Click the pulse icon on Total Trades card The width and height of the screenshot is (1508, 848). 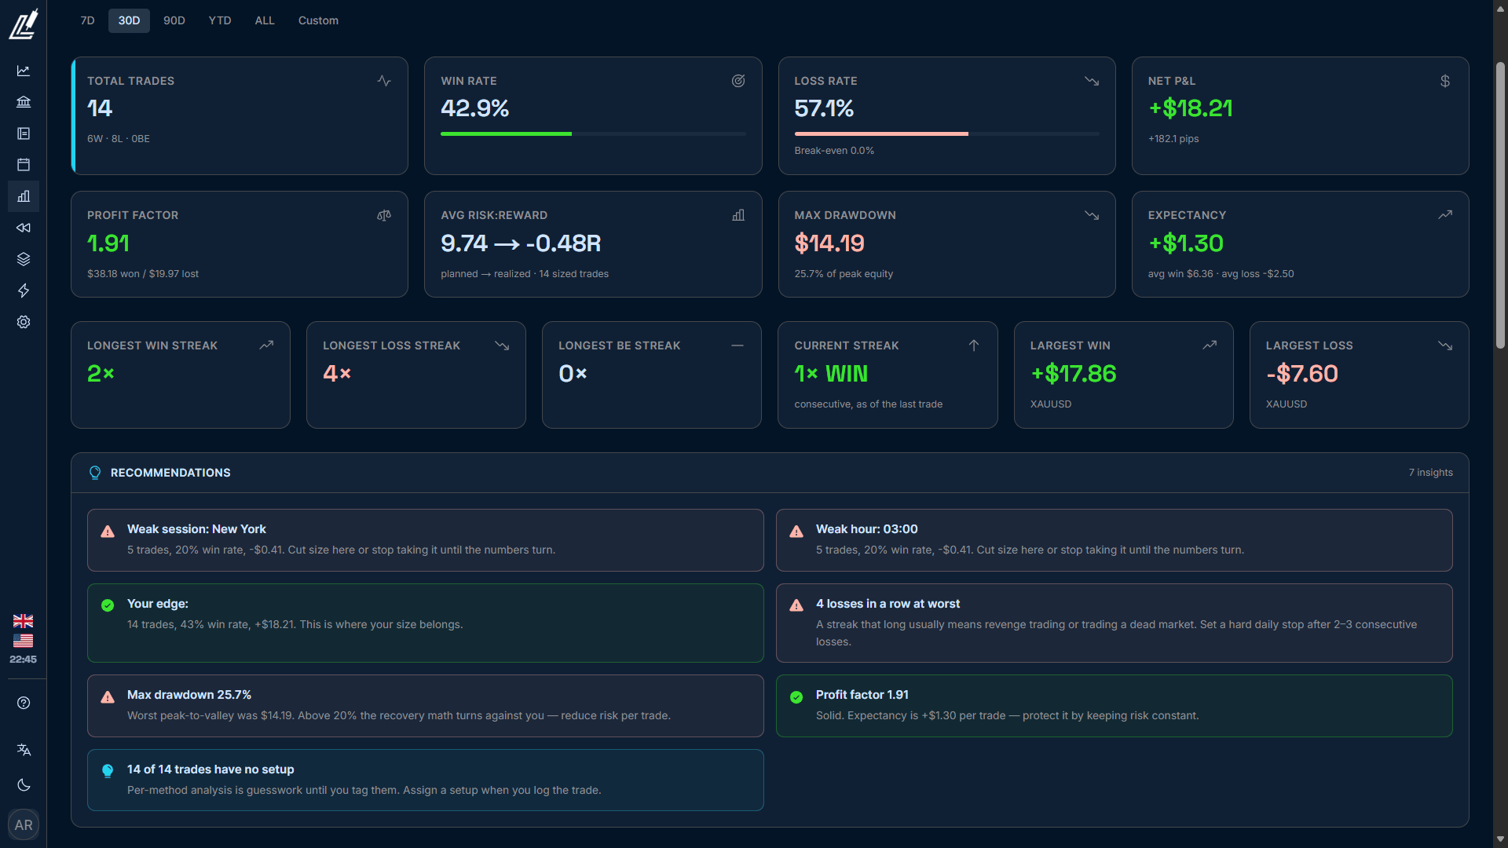[384, 81]
